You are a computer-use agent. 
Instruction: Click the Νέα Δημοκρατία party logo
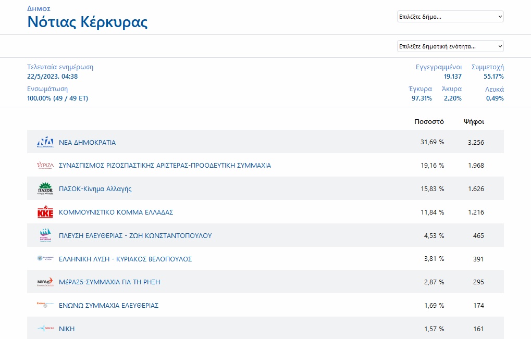(x=45, y=142)
